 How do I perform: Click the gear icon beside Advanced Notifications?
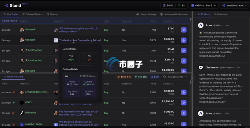tap(161, 14)
